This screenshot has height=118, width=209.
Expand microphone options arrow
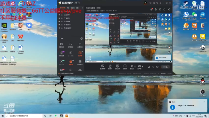pos(135,66)
